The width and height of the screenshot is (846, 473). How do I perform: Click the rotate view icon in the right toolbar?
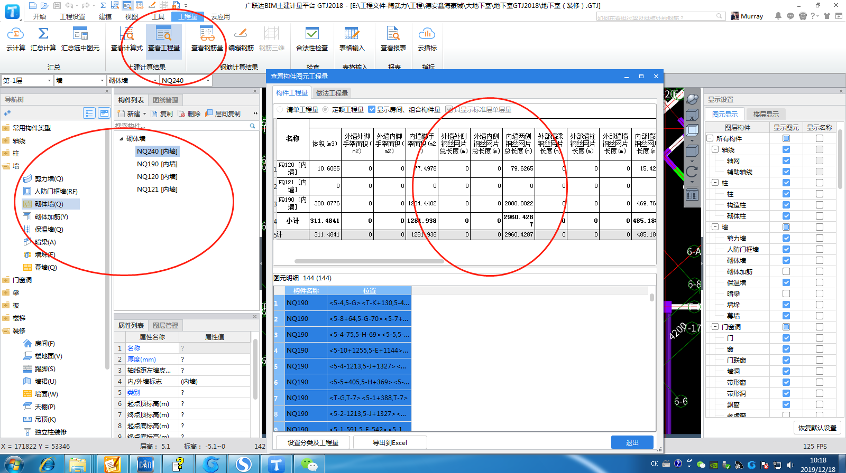(x=692, y=172)
